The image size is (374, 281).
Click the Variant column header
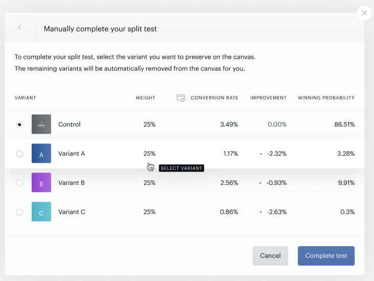(25, 98)
